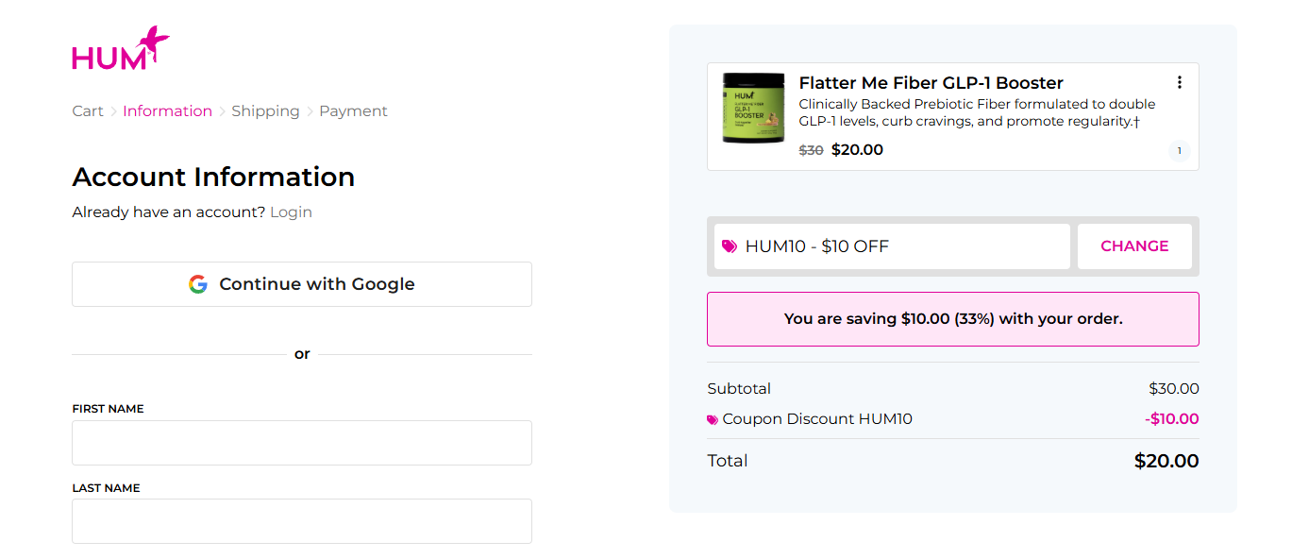Go to the Shipping breadcrumb step

click(x=265, y=110)
